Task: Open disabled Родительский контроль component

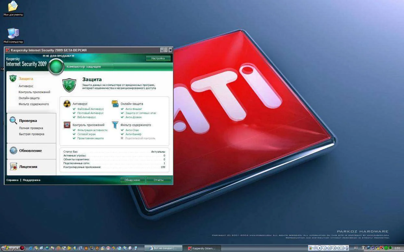Action: point(140,138)
